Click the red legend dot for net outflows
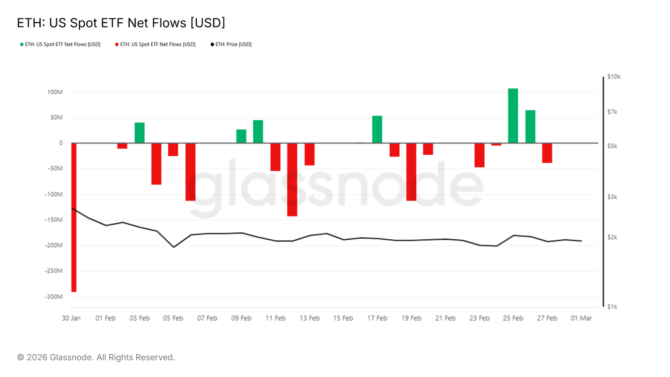 (x=117, y=44)
